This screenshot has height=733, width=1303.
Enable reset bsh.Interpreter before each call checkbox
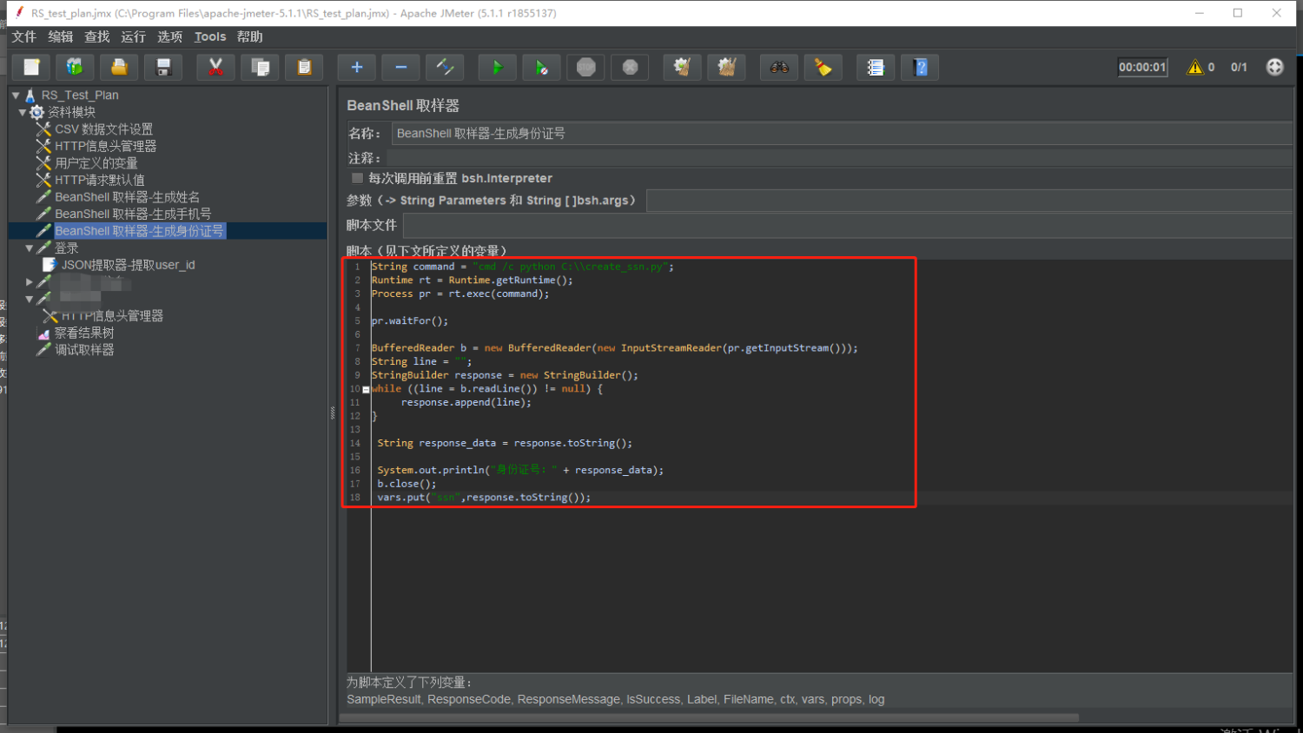357,178
